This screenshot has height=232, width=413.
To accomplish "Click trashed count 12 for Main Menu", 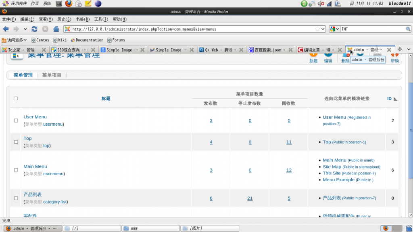I will coord(289,170).
